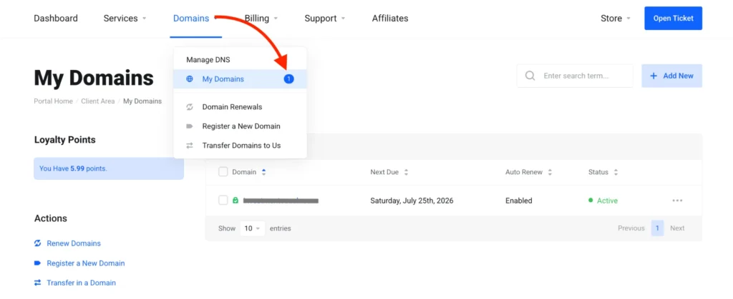Select Transfer Domains to Us
This screenshot has width=733, height=299.
click(240, 146)
